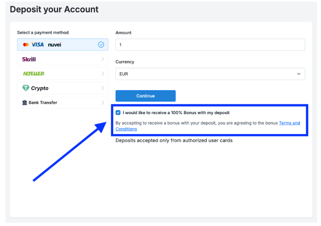Click the bank building icon
321x226 pixels.
click(24, 103)
